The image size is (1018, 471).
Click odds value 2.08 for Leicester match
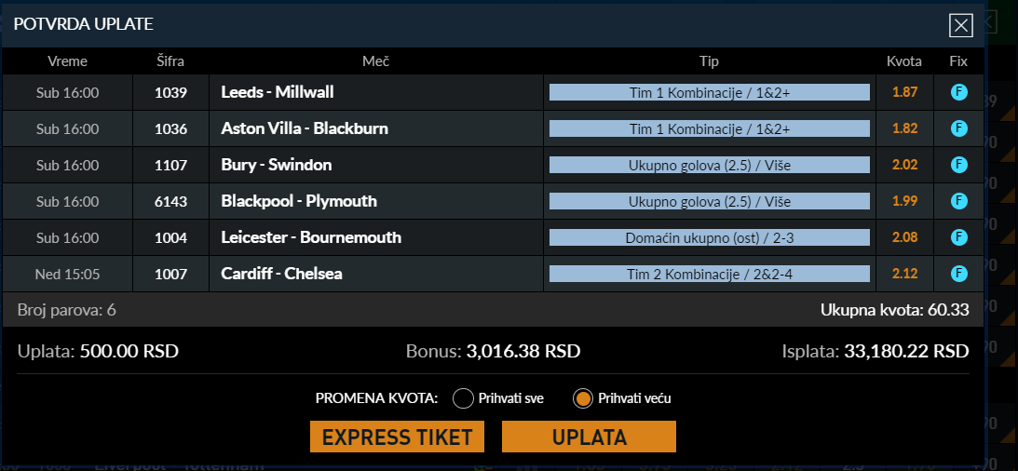[x=905, y=237]
